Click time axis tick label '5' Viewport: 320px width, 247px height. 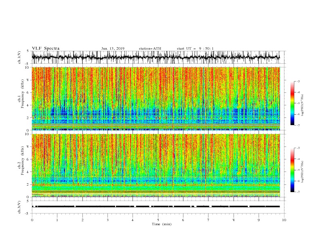point(158,220)
